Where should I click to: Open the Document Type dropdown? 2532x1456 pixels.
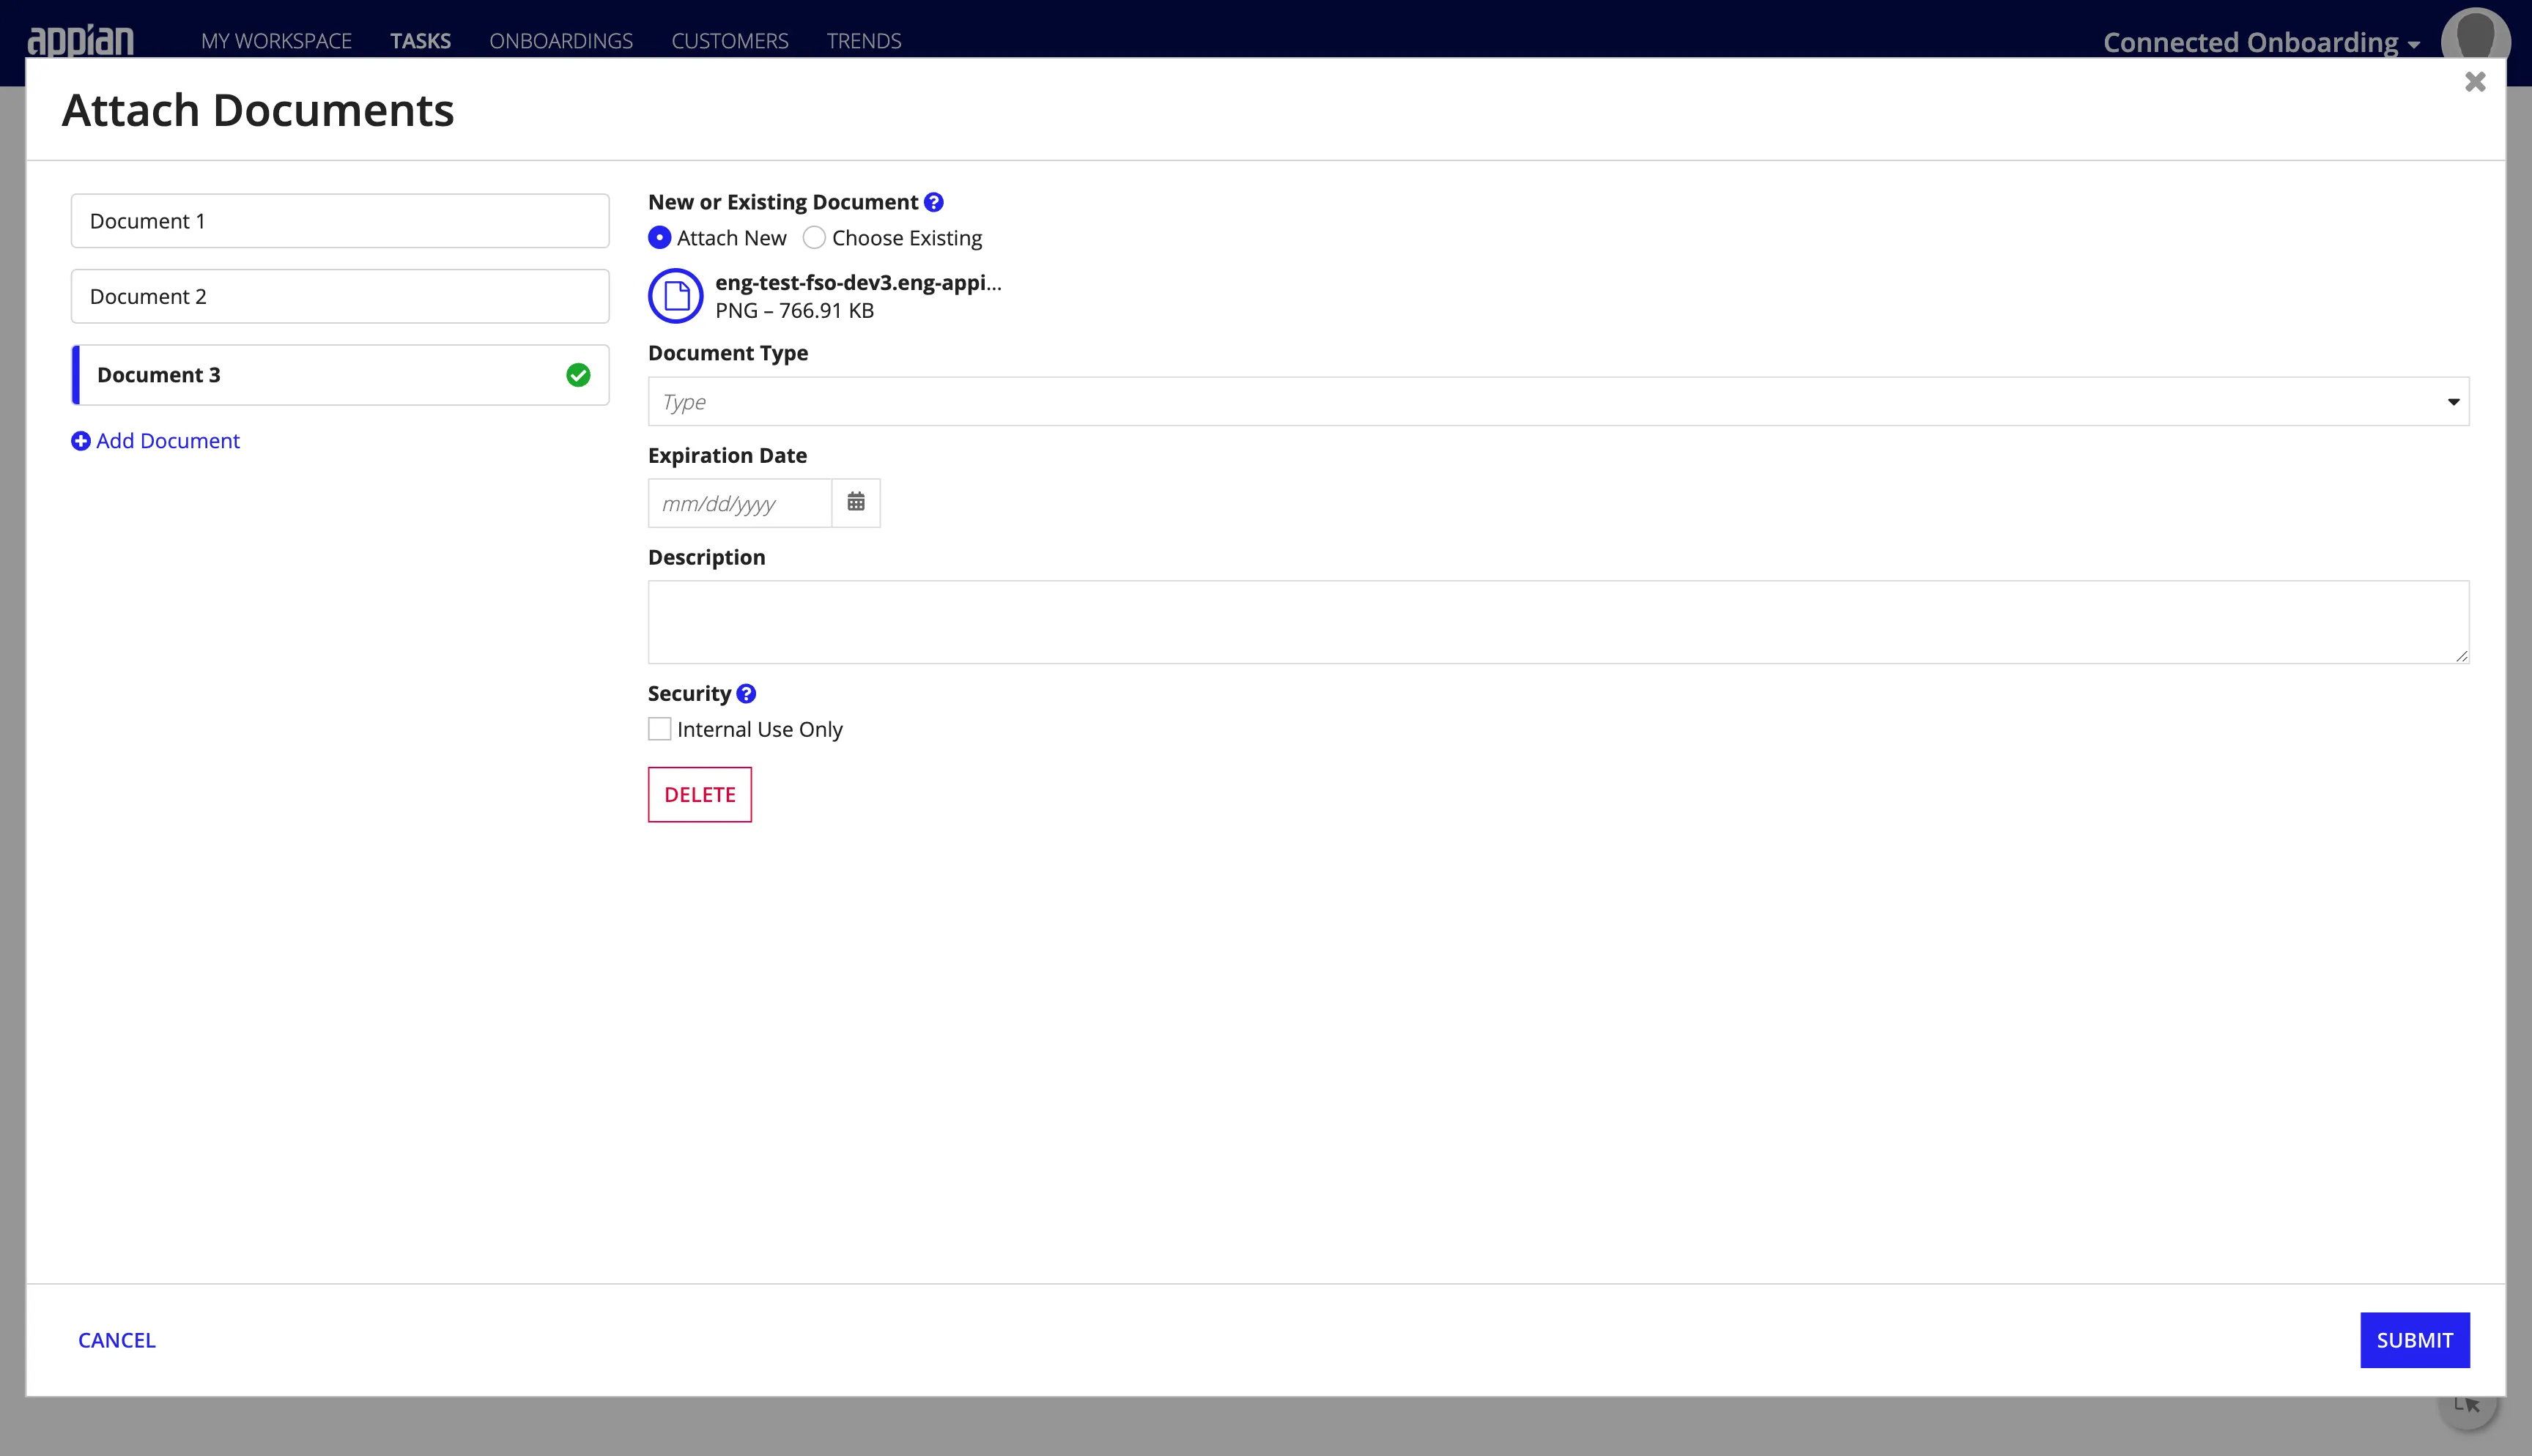(1558, 401)
